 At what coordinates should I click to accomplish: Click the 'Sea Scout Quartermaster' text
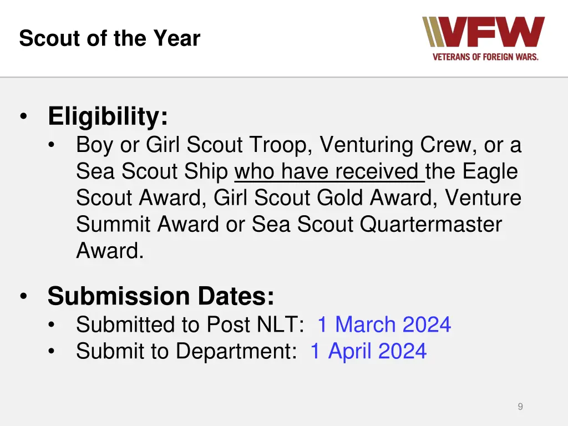[377, 224]
